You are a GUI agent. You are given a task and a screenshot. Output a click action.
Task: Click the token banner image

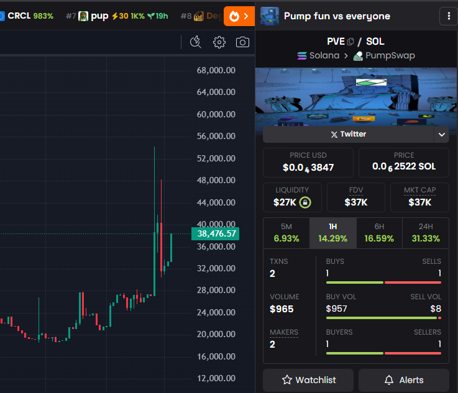[356, 97]
